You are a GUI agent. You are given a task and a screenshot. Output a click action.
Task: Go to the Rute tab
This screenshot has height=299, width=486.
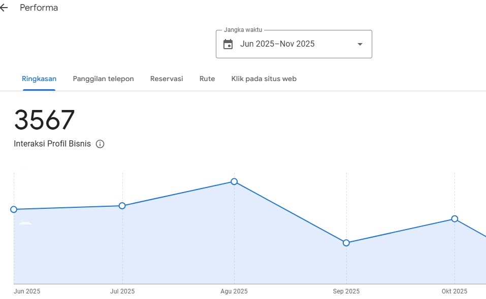[207, 79]
